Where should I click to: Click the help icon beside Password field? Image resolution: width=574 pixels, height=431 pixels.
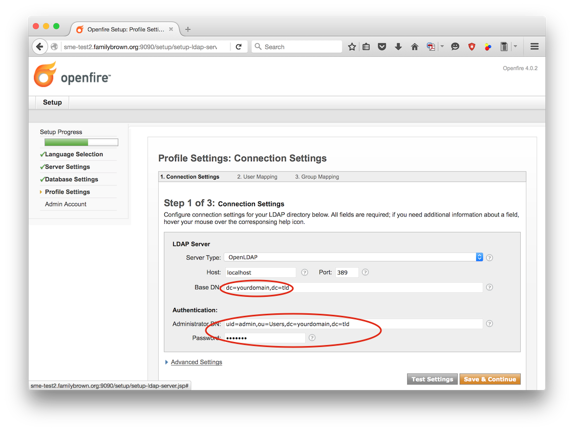tap(312, 338)
